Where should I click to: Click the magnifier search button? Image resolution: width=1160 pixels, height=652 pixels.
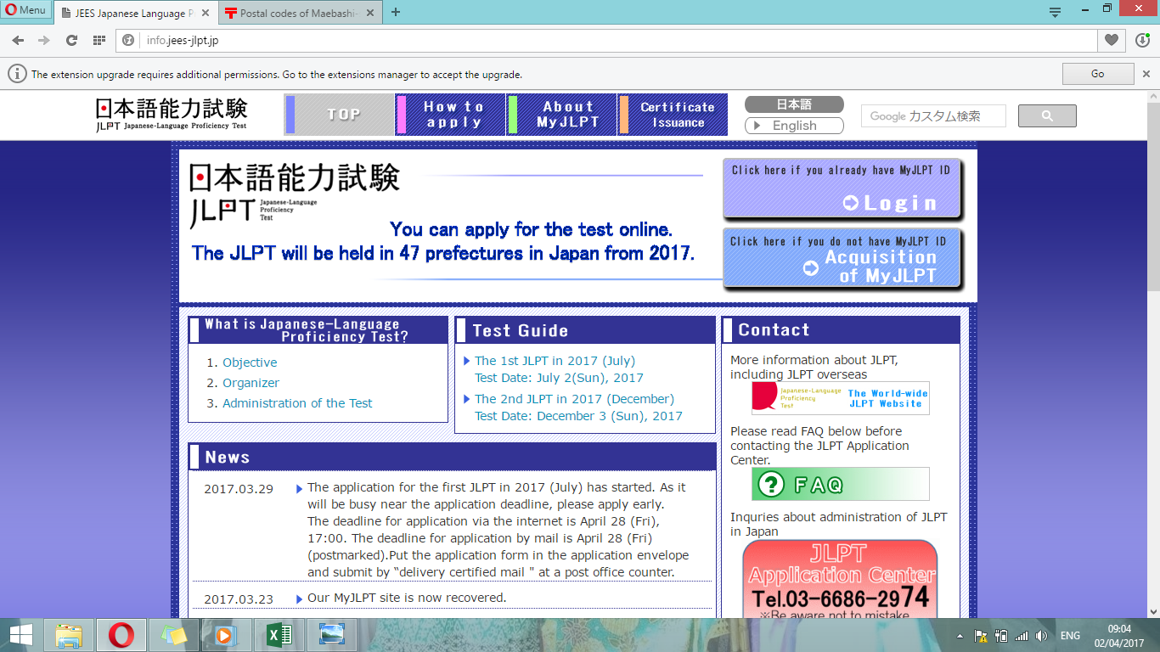click(1047, 116)
